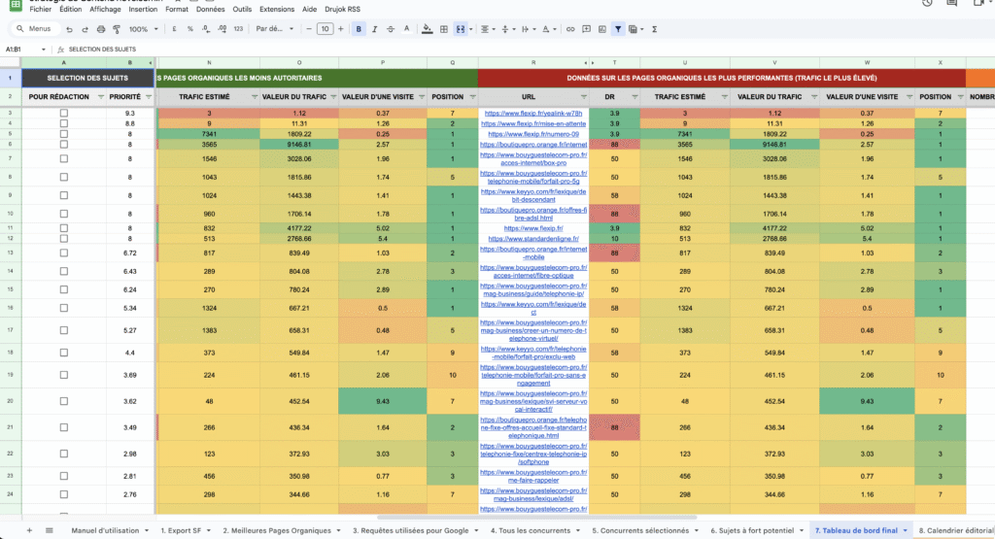Enable the checkbox in the priority 5.27 row
995x539 pixels.
(x=63, y=330)
